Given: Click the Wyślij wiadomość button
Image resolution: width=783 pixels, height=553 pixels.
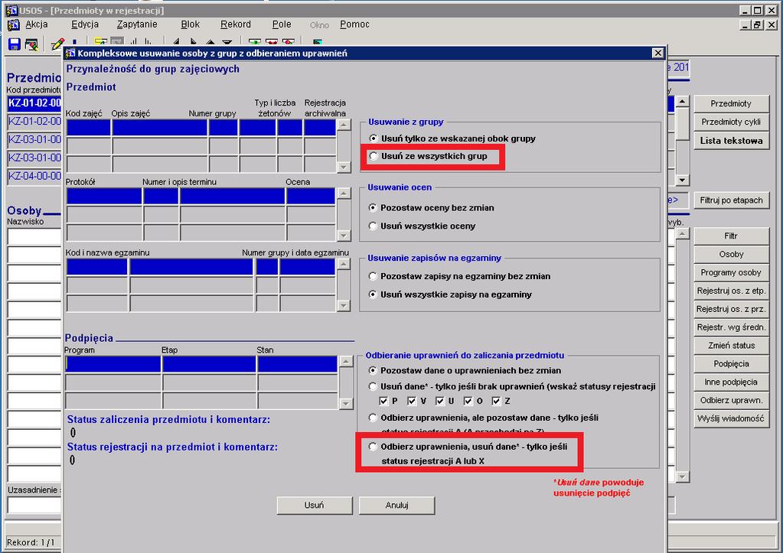Looking at the screenshot, I should (x=731, y=418).
